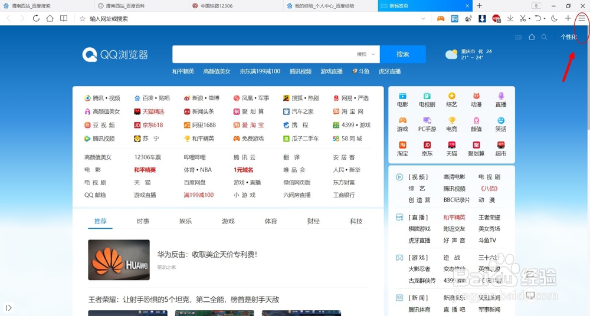Open the 聚划算 icon
Screen dimensions: 590x316
point(476,149)
